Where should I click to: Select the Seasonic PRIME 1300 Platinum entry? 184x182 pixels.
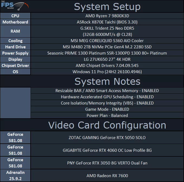coord(107,53)
